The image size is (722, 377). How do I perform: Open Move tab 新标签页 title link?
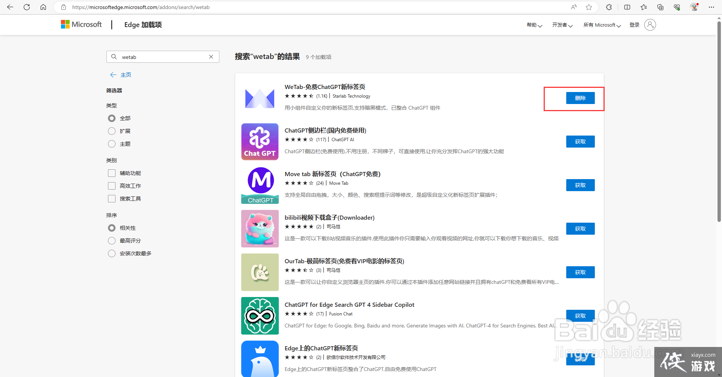[x=333, y=174]
